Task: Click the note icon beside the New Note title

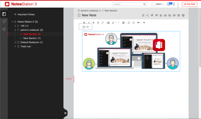Action: (x=79, y=15)
